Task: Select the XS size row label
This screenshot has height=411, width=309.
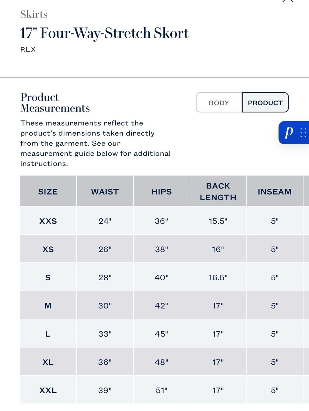Action: click(x=48, y=249)
